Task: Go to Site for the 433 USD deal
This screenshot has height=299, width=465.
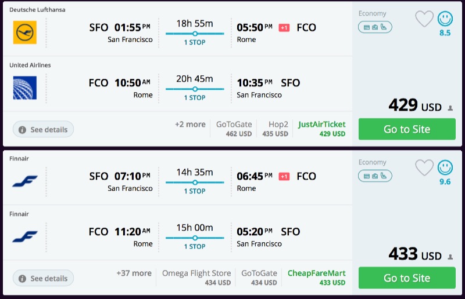Action: point(406,278)
